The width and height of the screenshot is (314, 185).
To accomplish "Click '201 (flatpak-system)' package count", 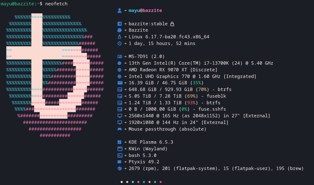I will 190,168.
